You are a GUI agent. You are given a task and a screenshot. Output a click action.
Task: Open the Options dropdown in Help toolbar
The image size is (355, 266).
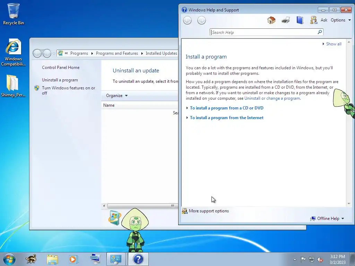click(x=340, y=20)
